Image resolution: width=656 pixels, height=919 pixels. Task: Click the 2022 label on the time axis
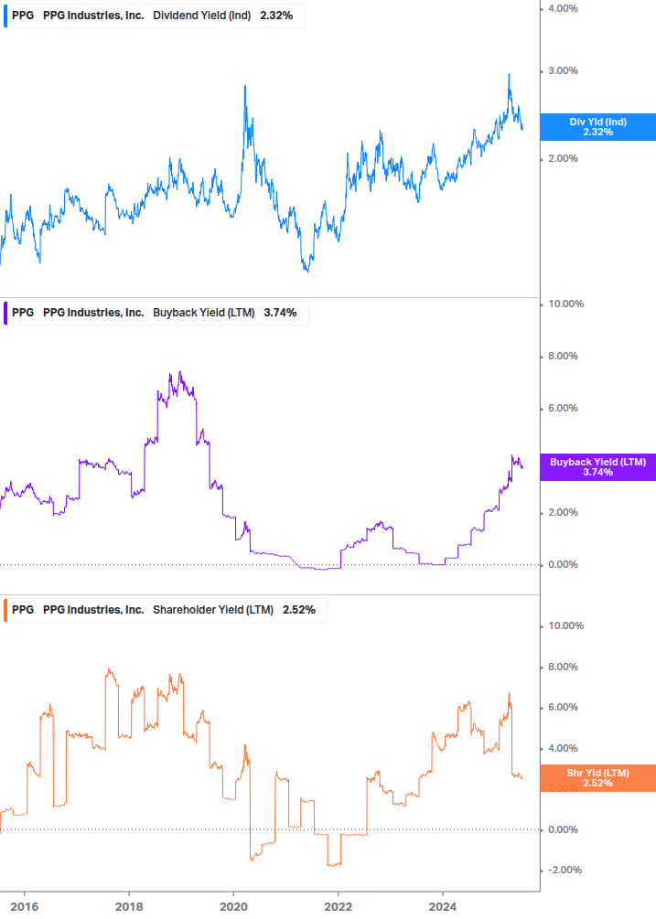point(339,907)
